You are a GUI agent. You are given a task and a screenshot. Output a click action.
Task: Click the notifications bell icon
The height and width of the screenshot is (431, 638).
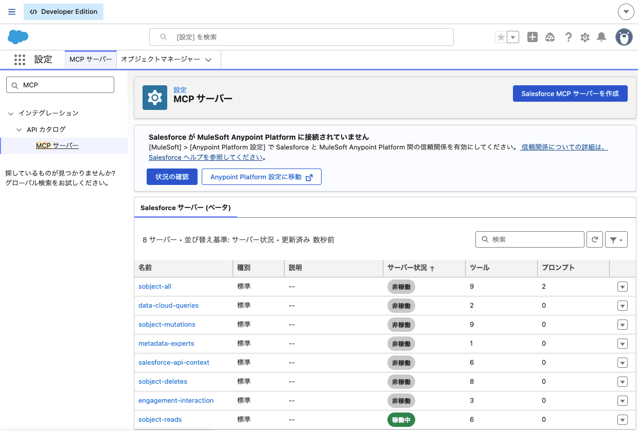point(601,37)
